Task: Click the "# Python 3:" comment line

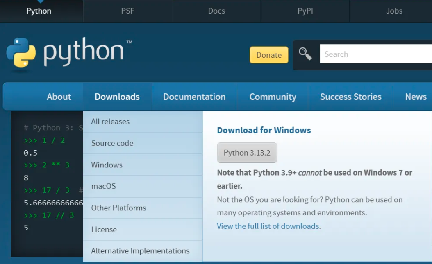Action: click(x=53, y=128)
